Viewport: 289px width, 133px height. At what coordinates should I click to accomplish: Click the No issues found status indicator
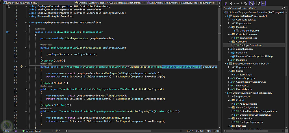(x=31, y=131)
